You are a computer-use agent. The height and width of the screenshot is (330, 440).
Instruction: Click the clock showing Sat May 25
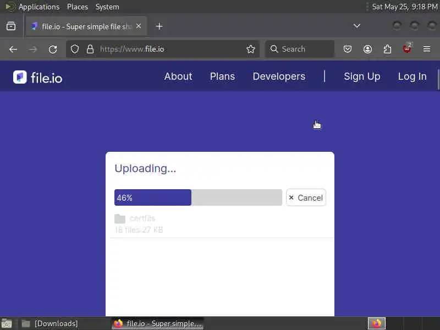tap(404, 7)
